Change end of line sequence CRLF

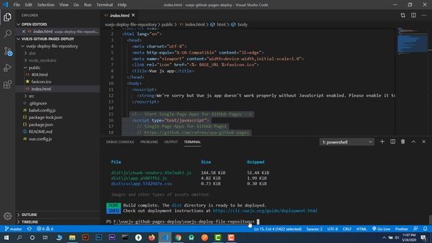pos(347,229)
